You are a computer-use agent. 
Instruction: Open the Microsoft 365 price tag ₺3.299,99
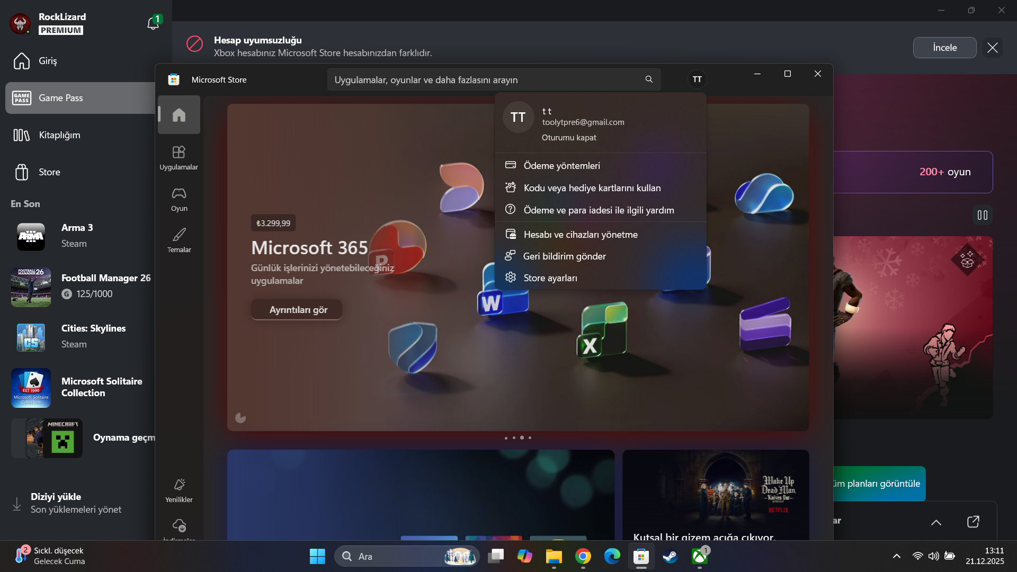pos(273,223)
